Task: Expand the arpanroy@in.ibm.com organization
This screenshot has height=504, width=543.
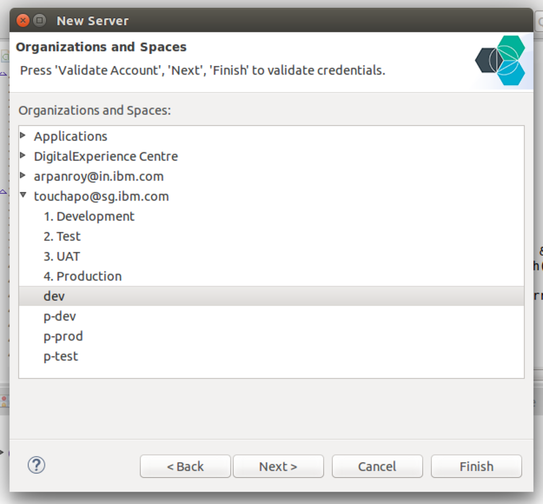Action: coord(23,176)
